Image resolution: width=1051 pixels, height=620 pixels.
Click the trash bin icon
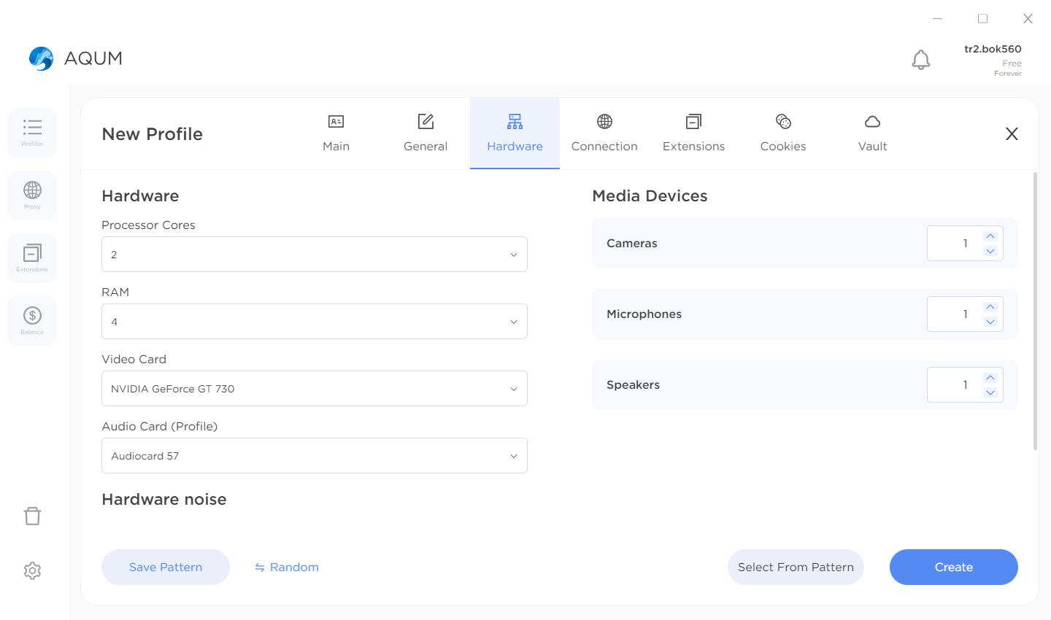pos(32,516)
